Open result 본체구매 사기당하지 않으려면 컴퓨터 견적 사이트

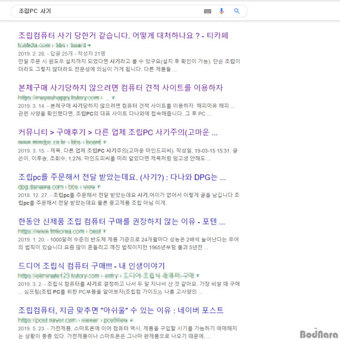tap(121, 88)
